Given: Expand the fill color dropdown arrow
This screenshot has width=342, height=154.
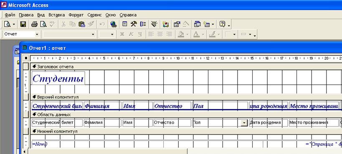Looking at the screenshot, I should [187, 35].
